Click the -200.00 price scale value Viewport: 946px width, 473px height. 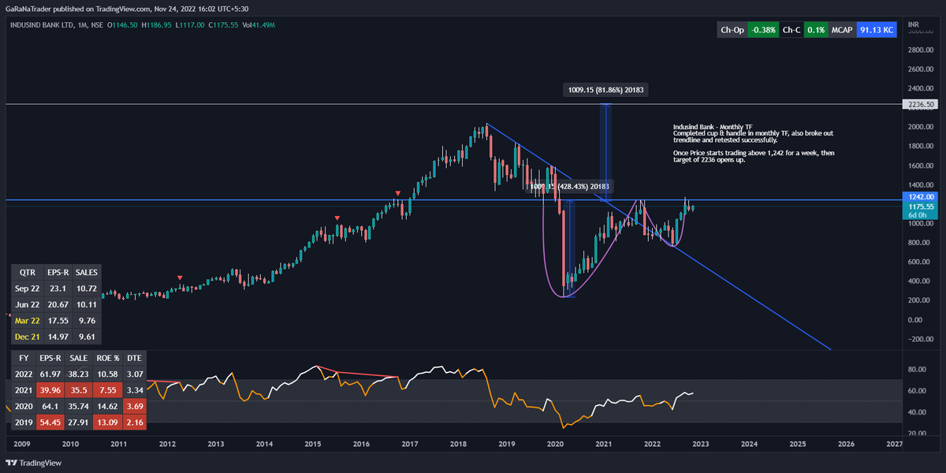coord(920,339)
